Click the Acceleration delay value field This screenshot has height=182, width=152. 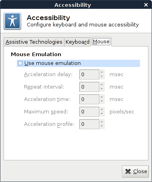coord(89,75)
